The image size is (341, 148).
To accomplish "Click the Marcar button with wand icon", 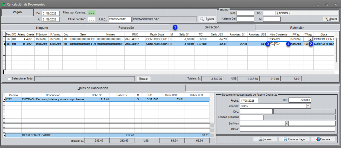I will click(331, 19).
